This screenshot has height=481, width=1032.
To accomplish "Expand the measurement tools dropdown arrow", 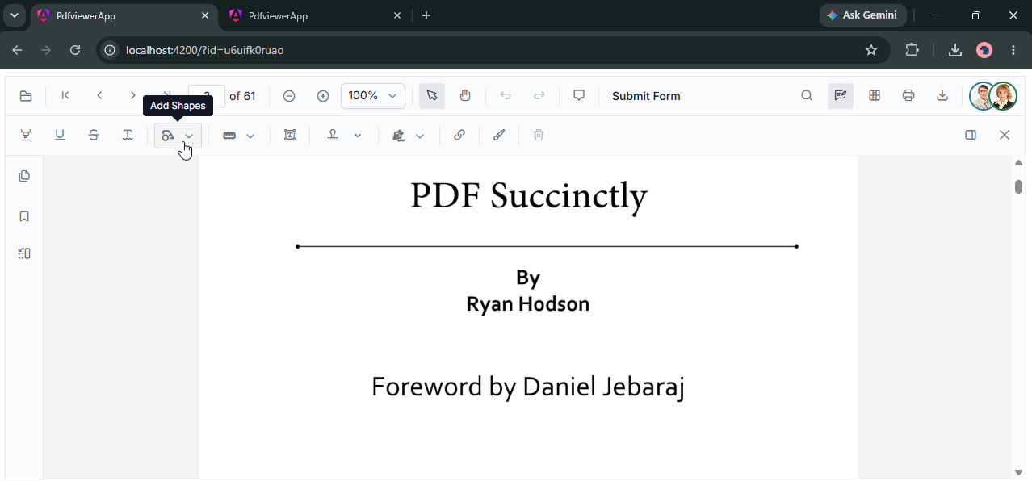I will pyautogui.click(x=250, y=136).
